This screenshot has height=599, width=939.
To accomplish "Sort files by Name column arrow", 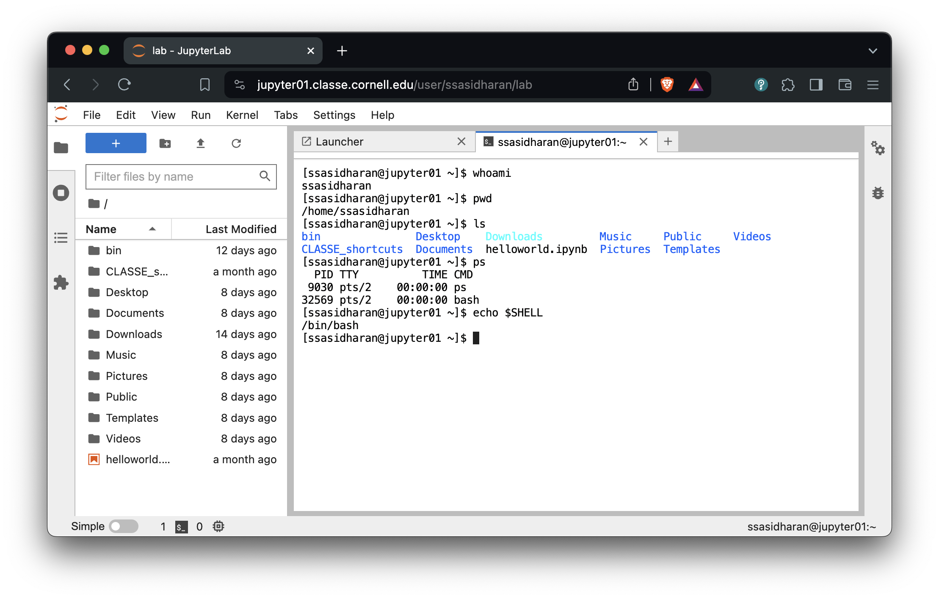I will click(152, 229).
